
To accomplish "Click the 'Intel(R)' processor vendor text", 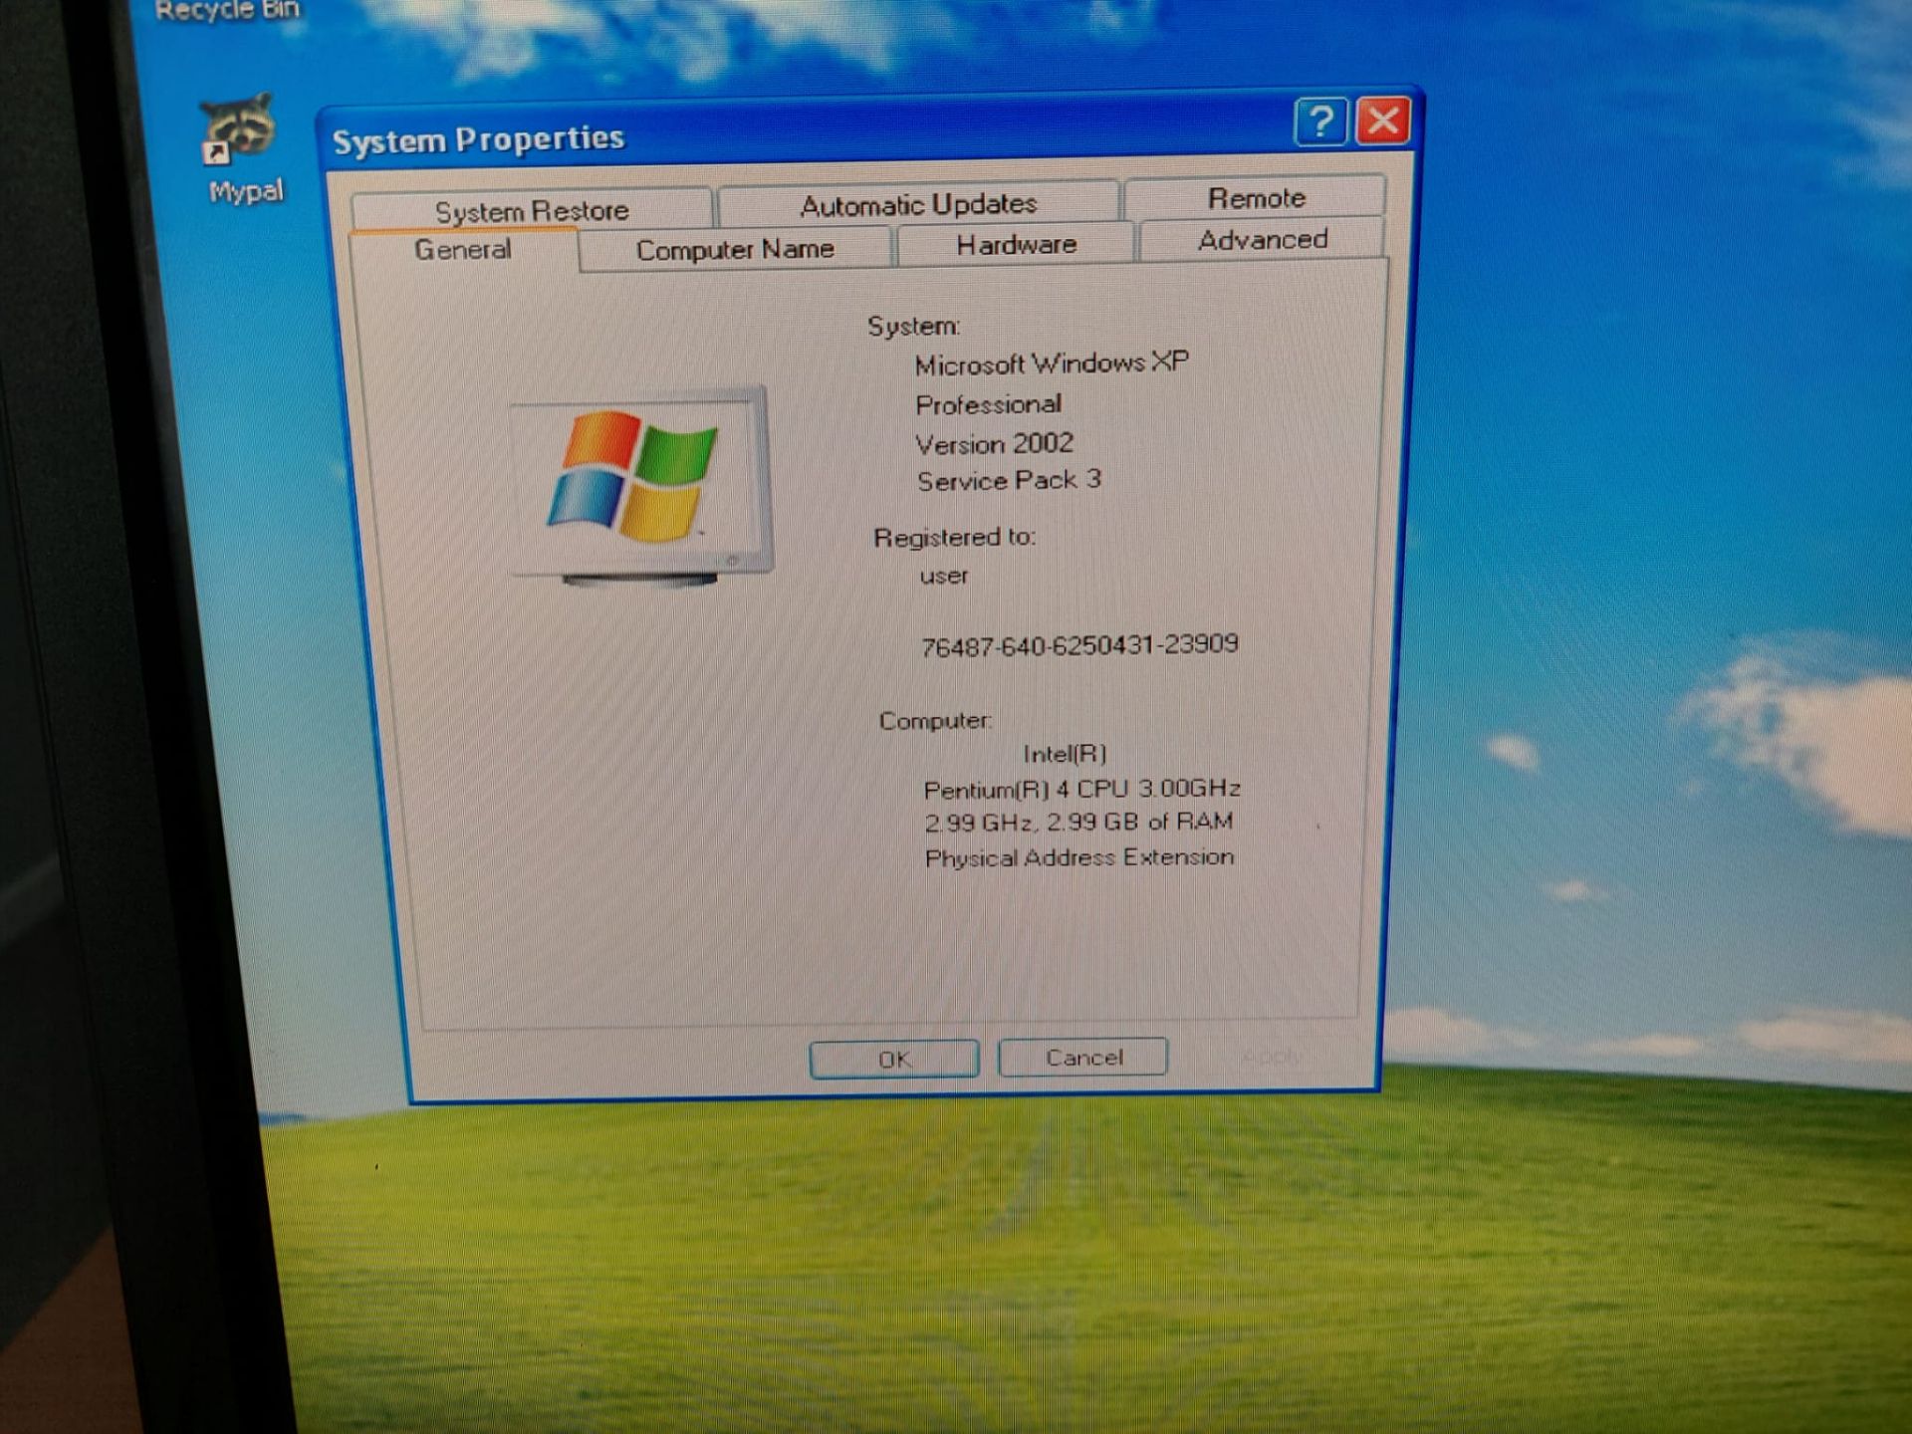I will (x=1065, y=754).
